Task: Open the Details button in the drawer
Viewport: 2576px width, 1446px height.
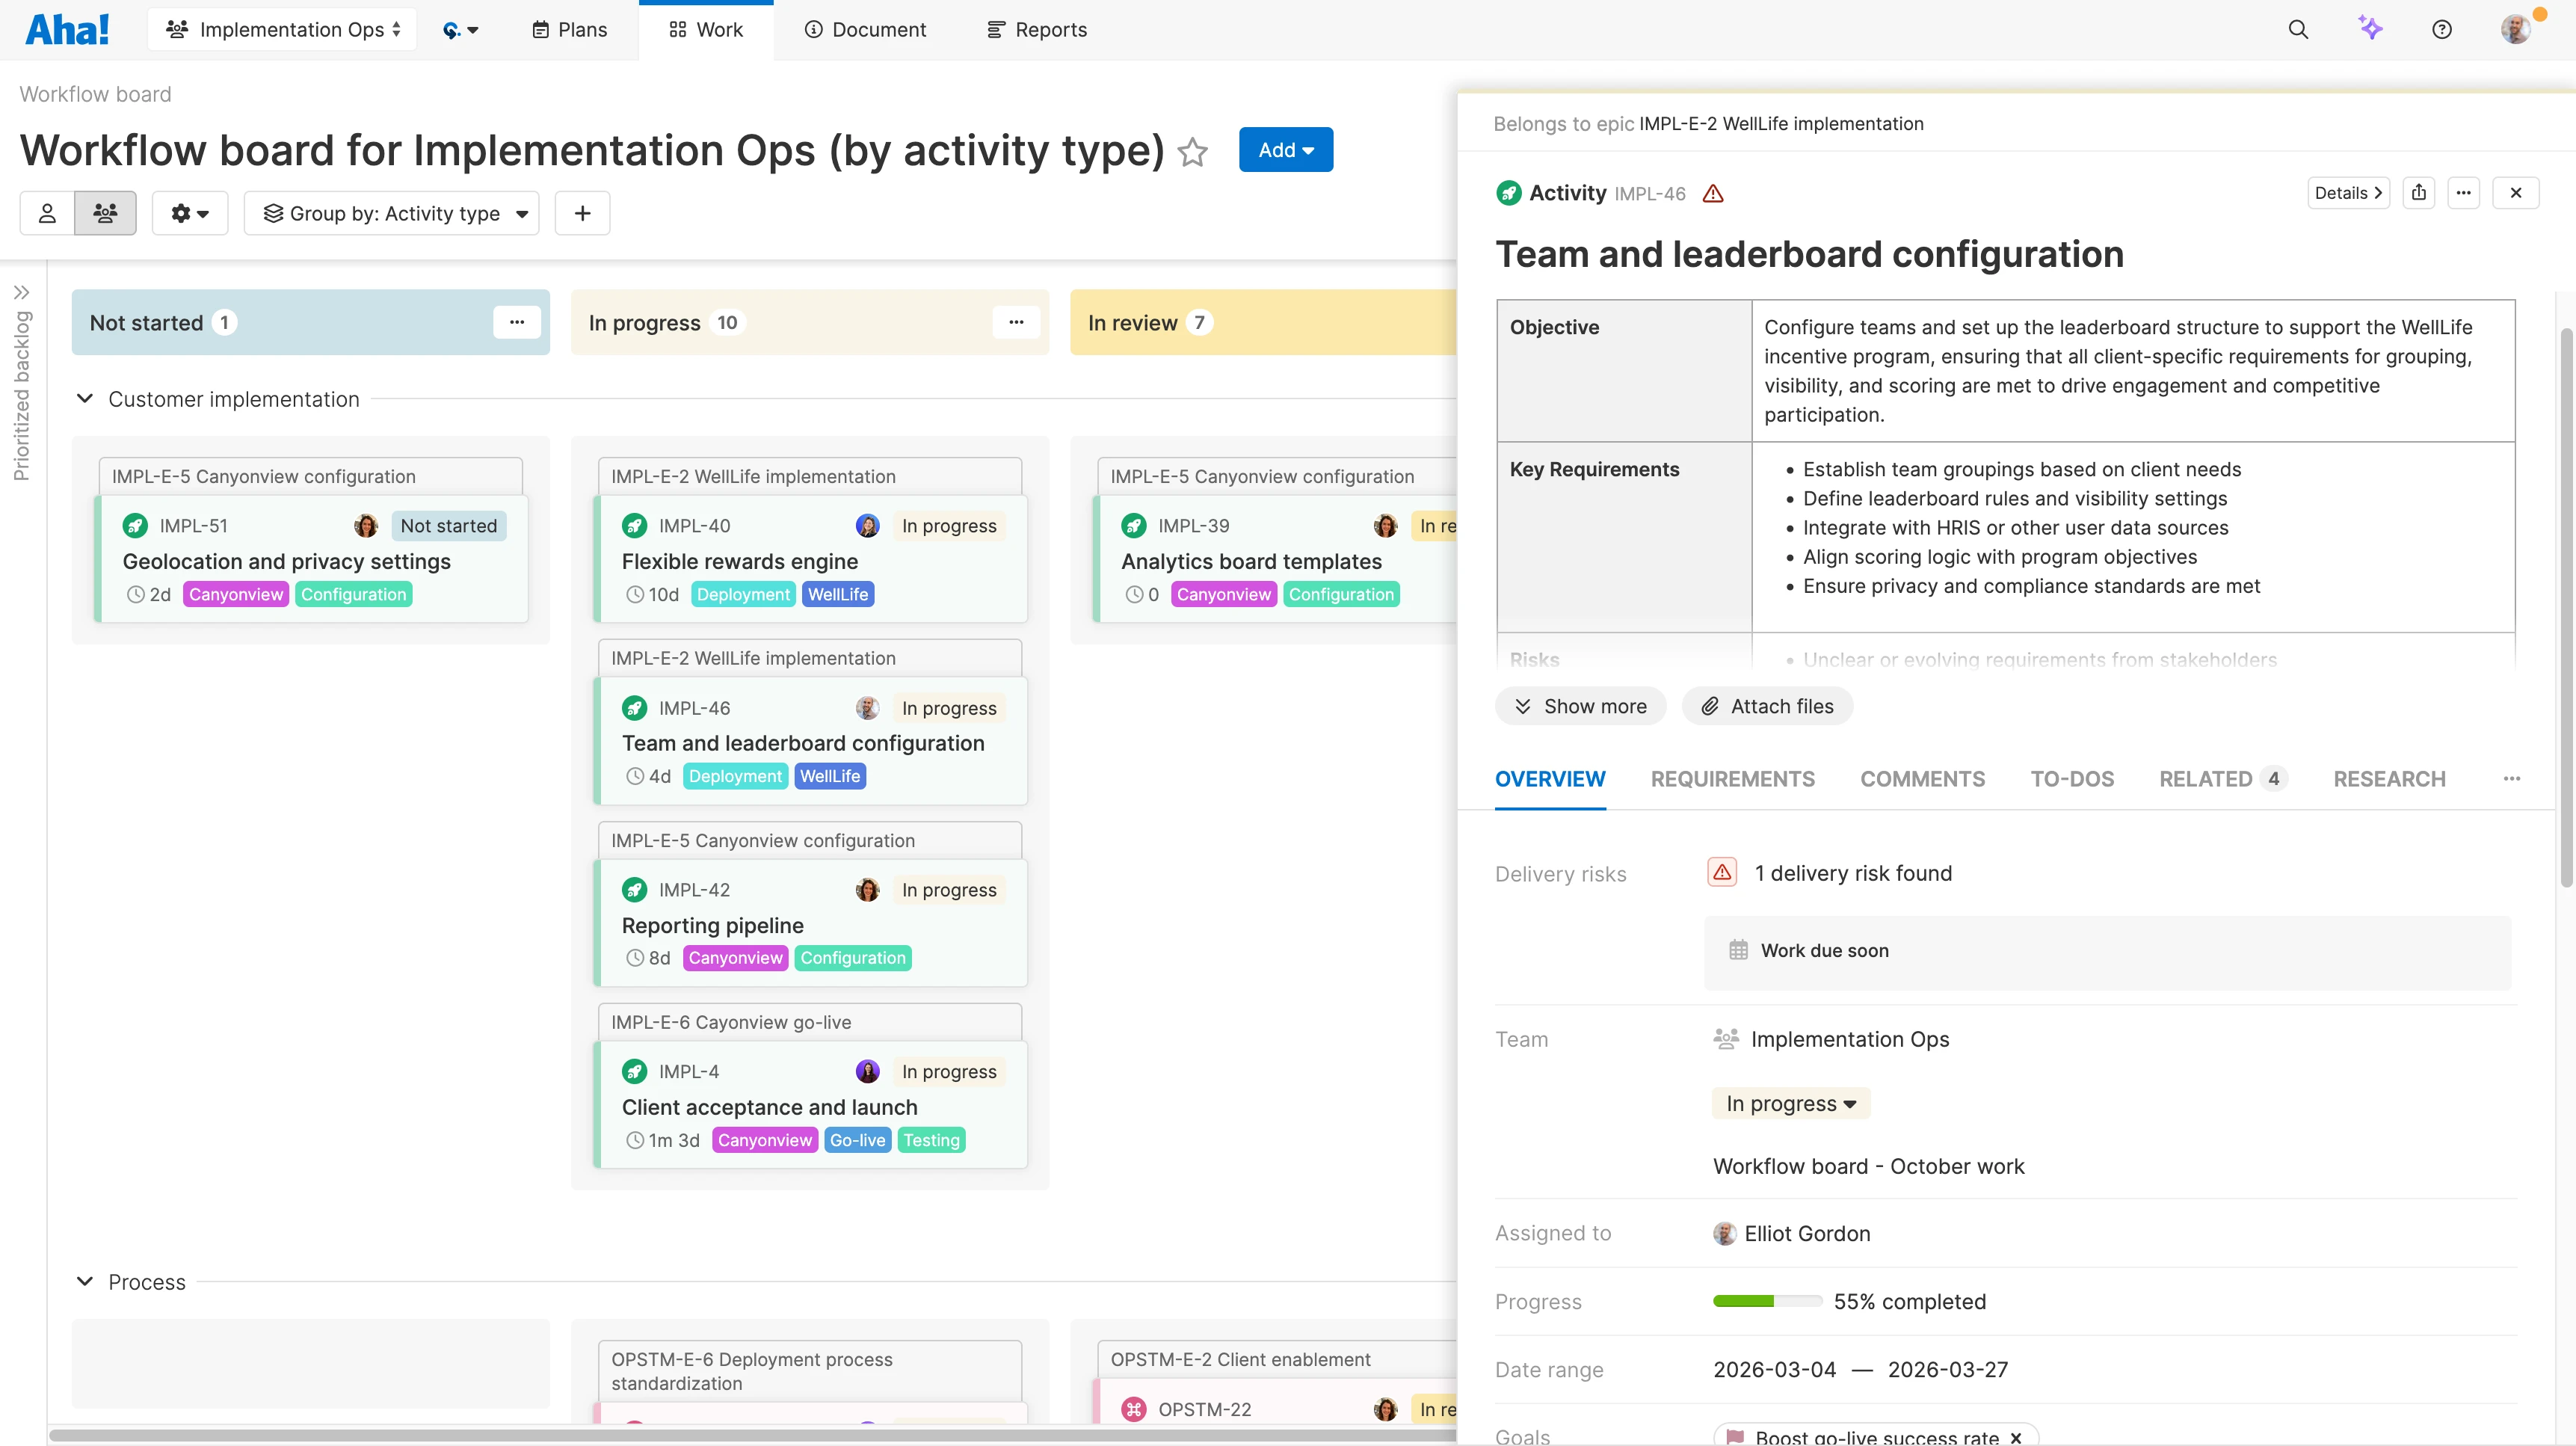Action: point(2348,192)
